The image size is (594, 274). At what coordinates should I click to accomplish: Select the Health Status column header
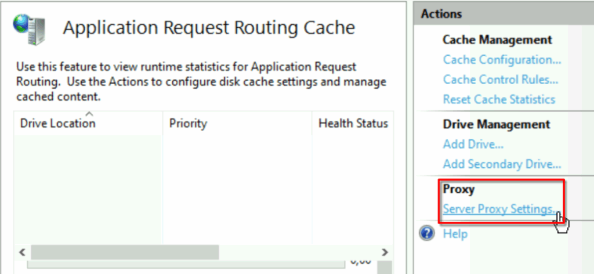(x=353, y=123)
